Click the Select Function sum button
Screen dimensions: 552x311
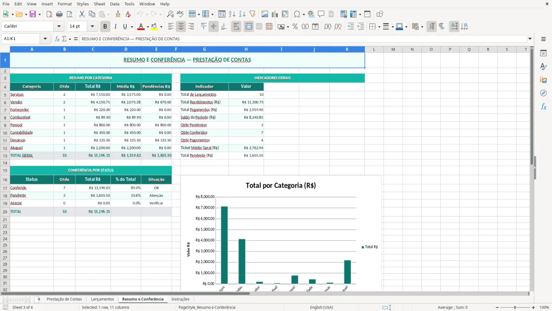click(64, 39)
